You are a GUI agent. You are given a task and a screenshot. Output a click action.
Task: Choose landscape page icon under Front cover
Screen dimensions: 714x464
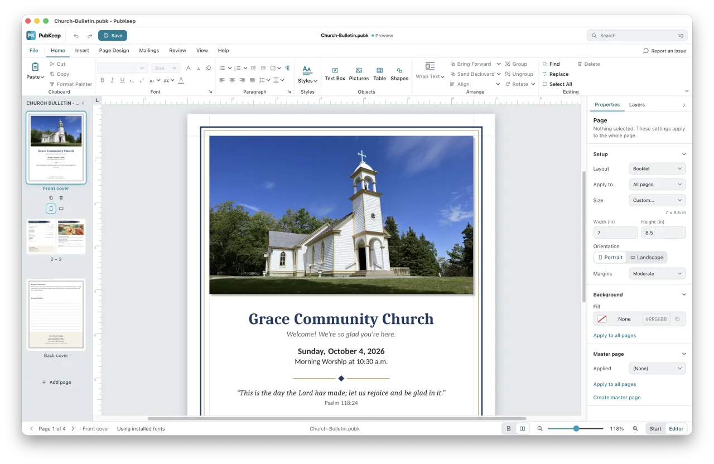(61, 209)
